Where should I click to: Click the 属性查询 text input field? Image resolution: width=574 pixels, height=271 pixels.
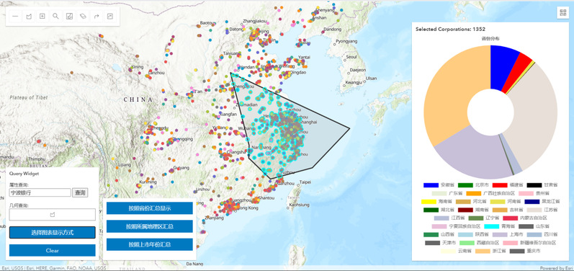coord(40,192)
